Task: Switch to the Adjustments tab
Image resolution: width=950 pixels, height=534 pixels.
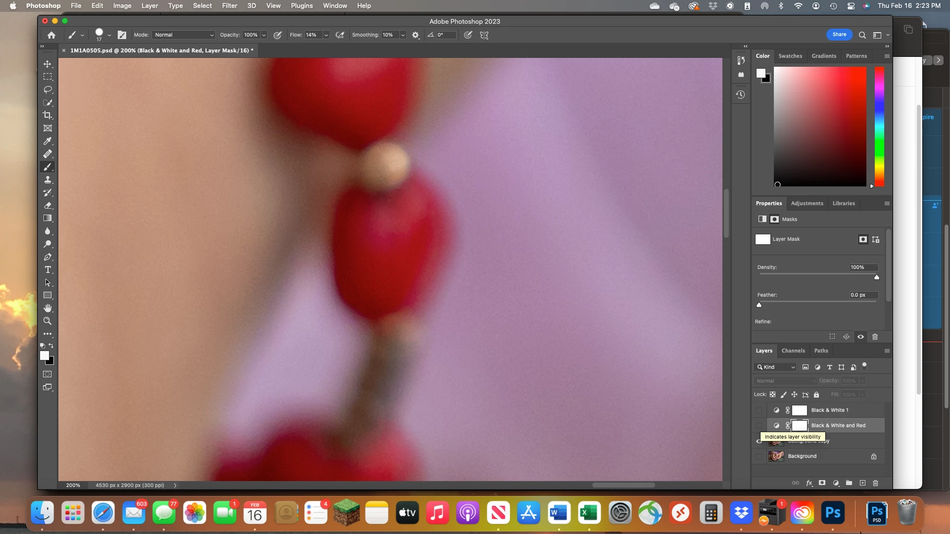Action: coord(807,203)
